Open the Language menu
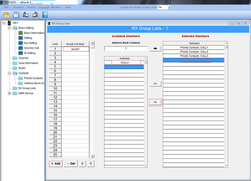 [43, 8]
